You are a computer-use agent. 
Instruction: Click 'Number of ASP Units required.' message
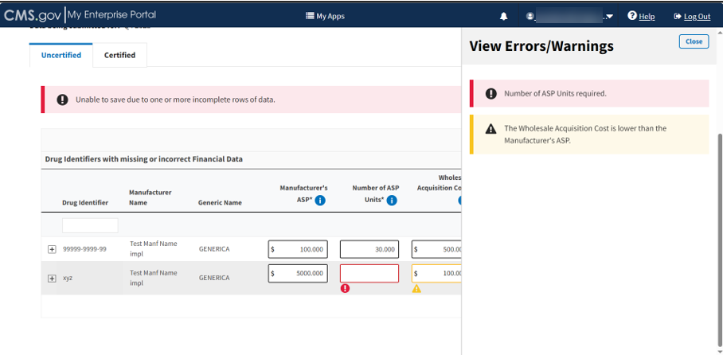point(555,94)
